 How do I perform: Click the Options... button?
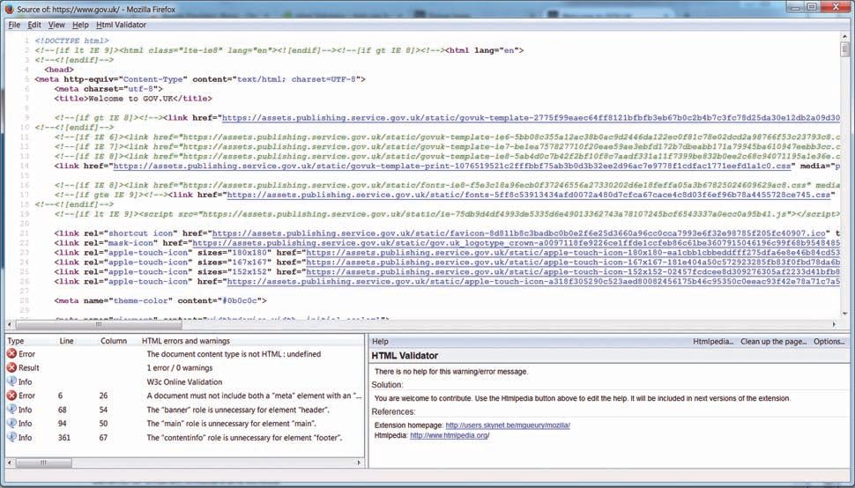click(829, 342)
